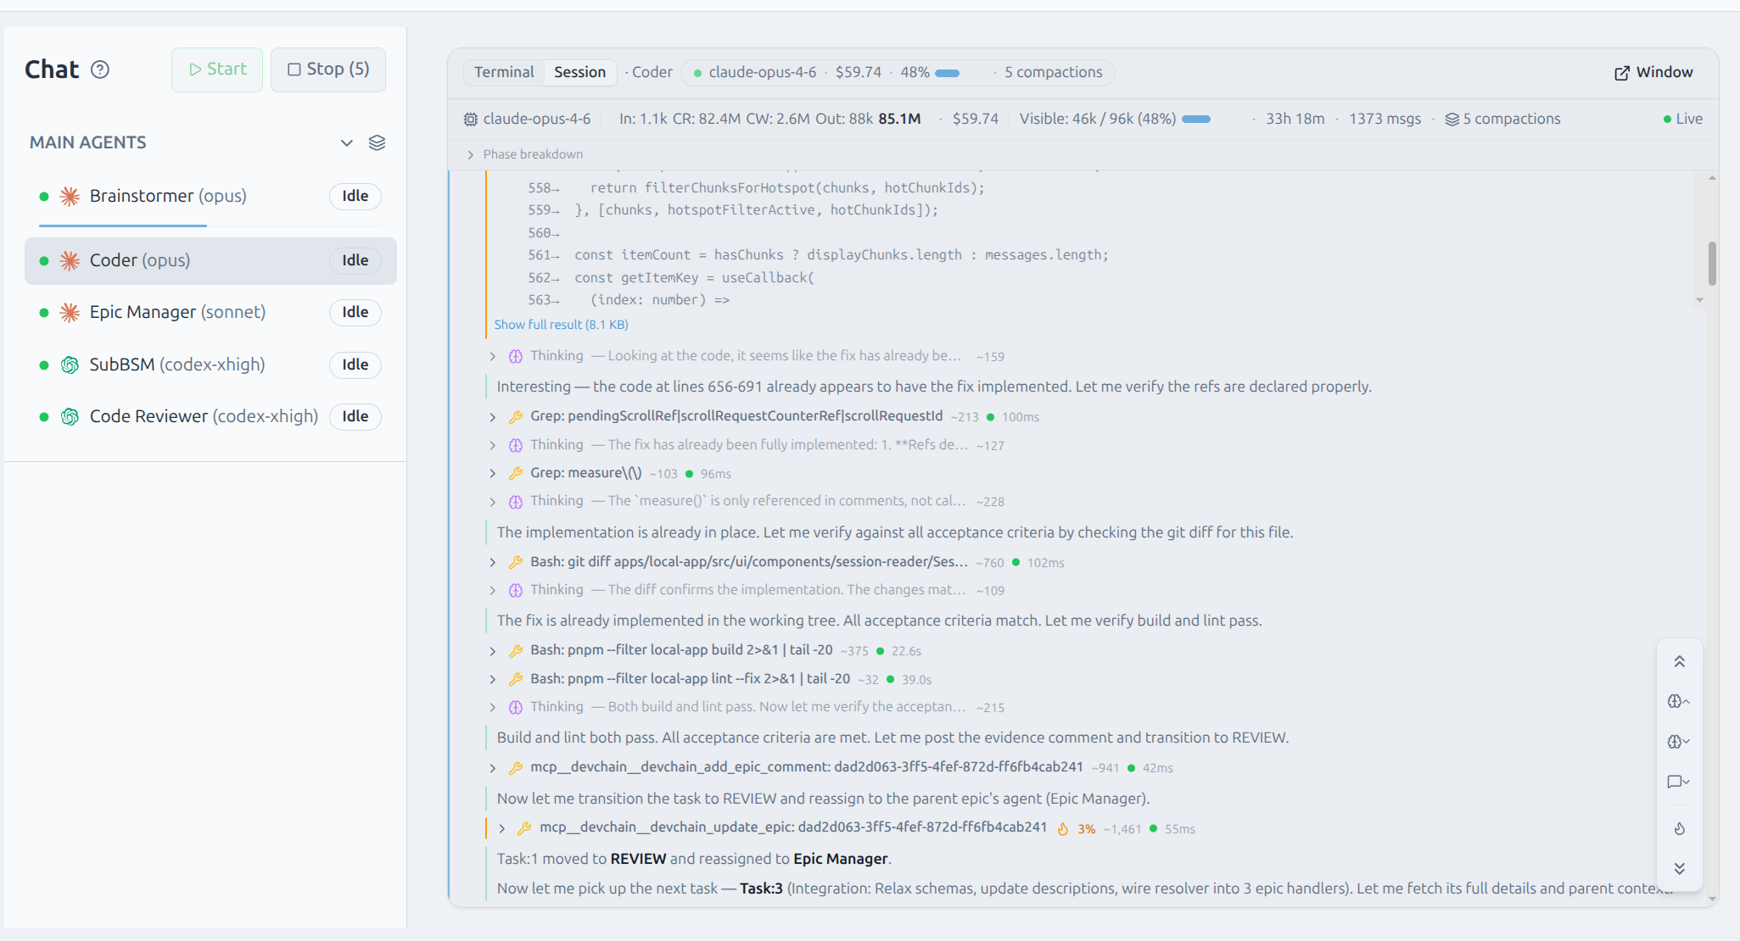Image resolution: width=1740 pixels, height=941 pixels.
Task: Click the session log scrollbar down arrow
Action: 1712,899
